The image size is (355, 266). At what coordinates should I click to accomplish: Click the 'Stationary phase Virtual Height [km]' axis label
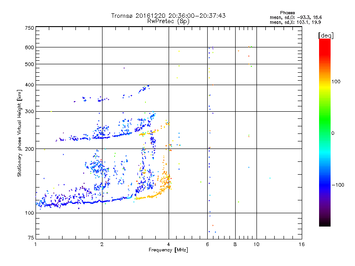click(20, 133)
